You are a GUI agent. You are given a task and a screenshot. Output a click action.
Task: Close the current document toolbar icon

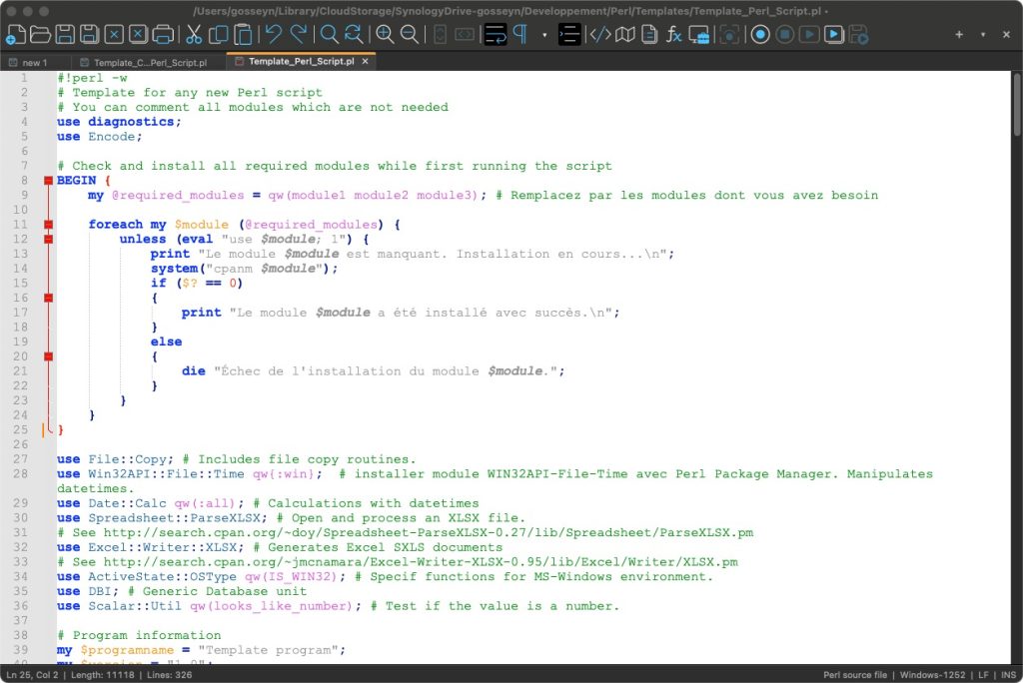(114, 35)
